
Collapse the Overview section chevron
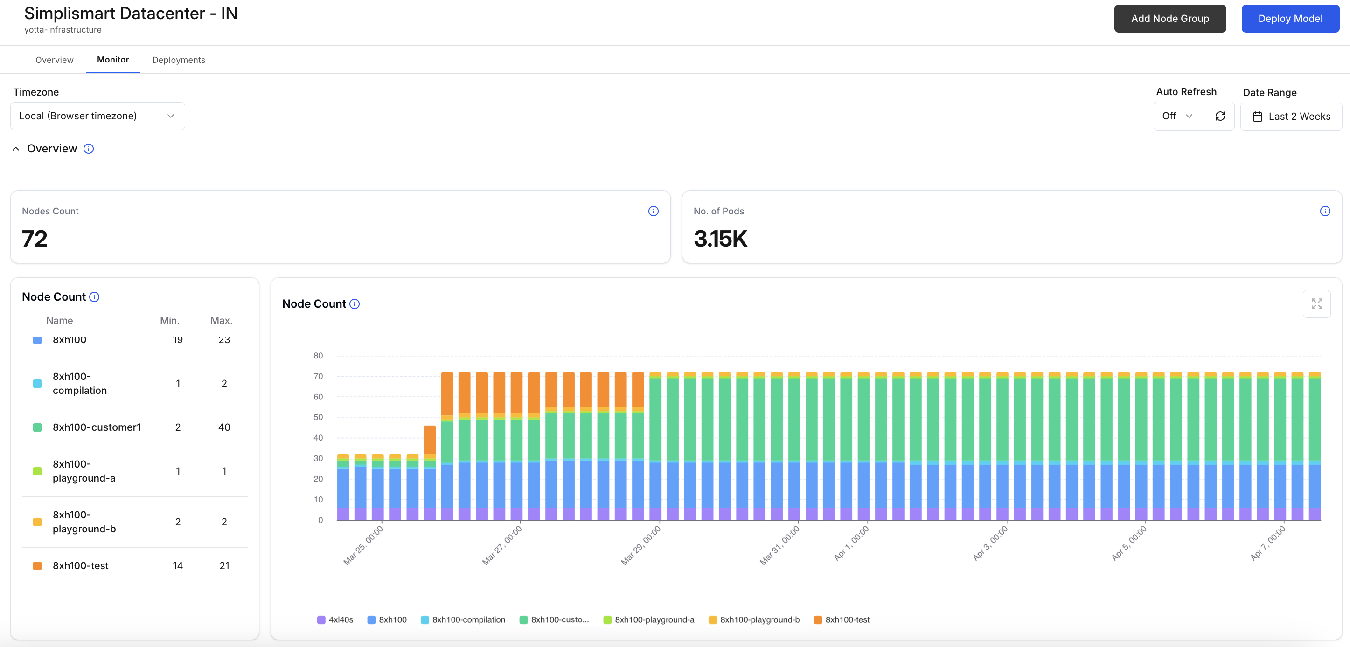tap(16, 149)
